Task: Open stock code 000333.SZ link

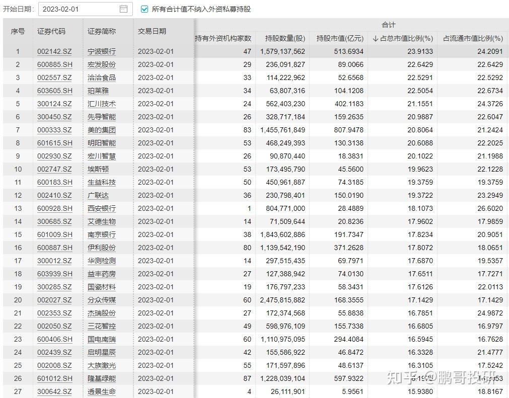Action: pyautogui.click(x=54, y=130)
